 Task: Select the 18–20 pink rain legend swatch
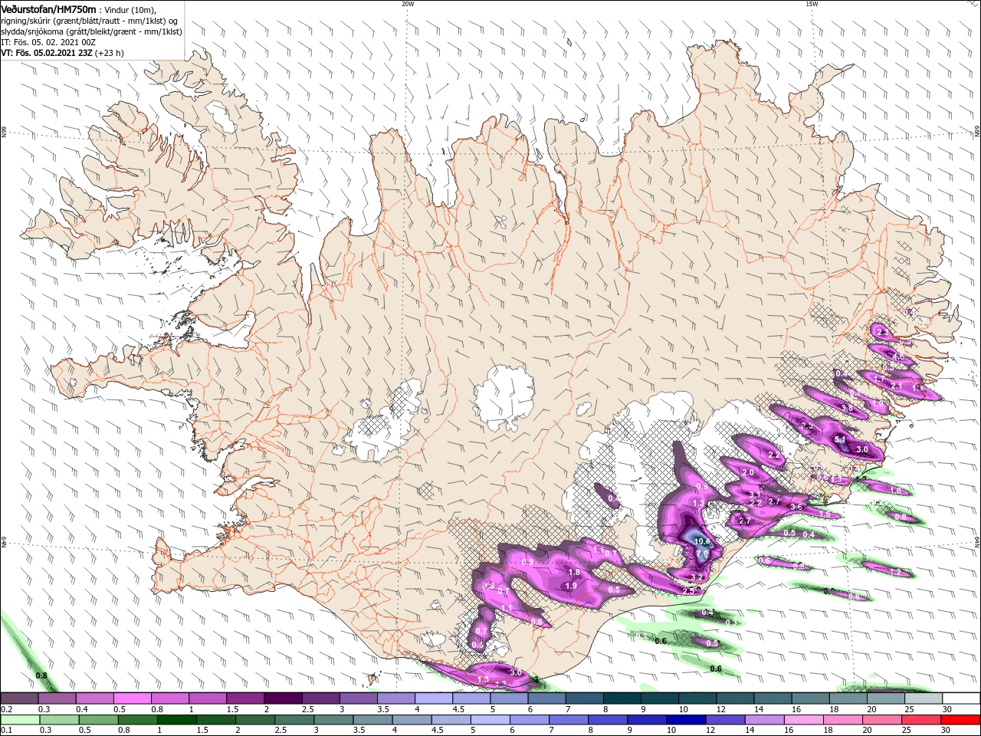click(x=843, y=720)
